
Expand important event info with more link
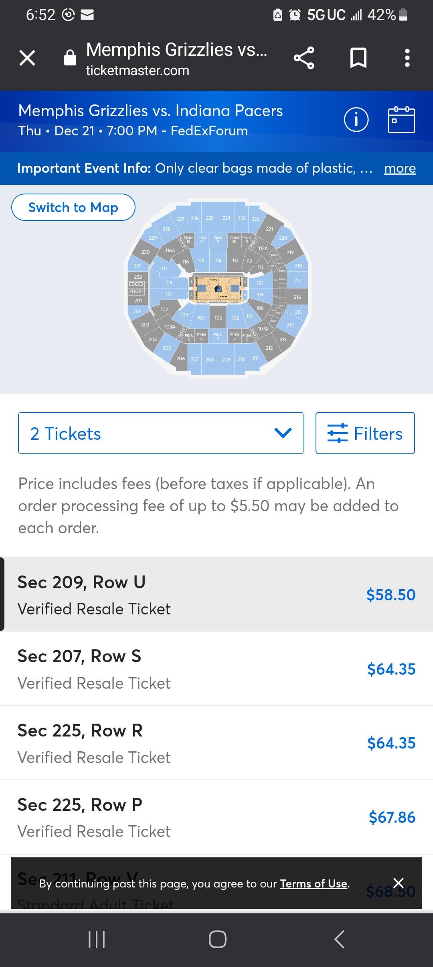400,168
